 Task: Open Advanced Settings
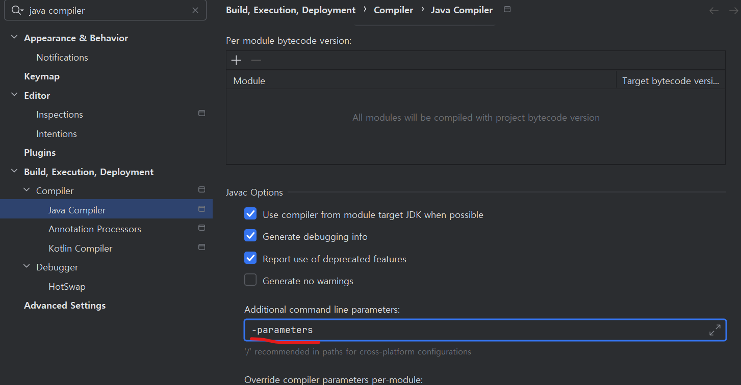(x=65, y=306)
